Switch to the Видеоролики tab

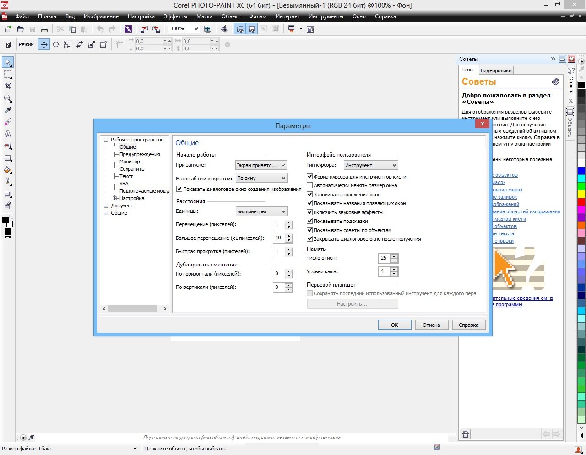tap(496, 70)
